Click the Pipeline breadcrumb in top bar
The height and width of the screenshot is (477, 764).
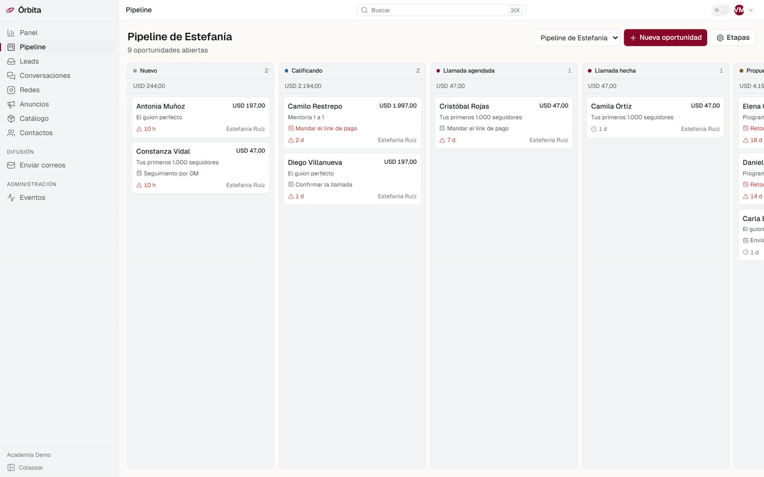pyautogui.click(x=139, y=10)
